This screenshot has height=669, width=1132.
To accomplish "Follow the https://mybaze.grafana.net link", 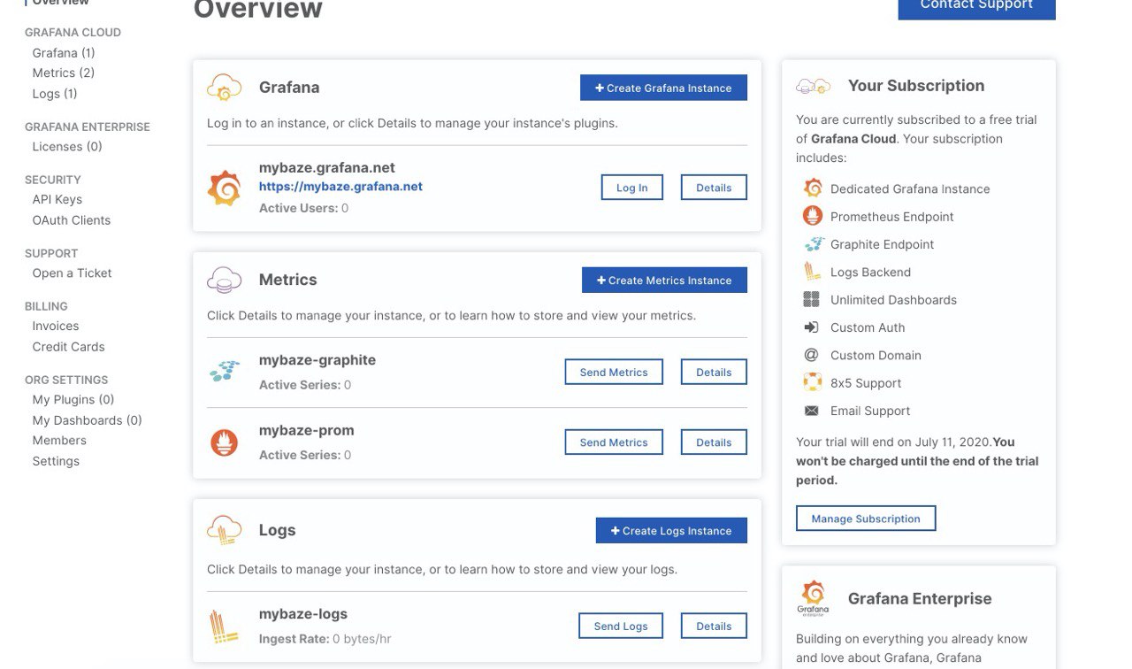I will click(x=340, y=187).
